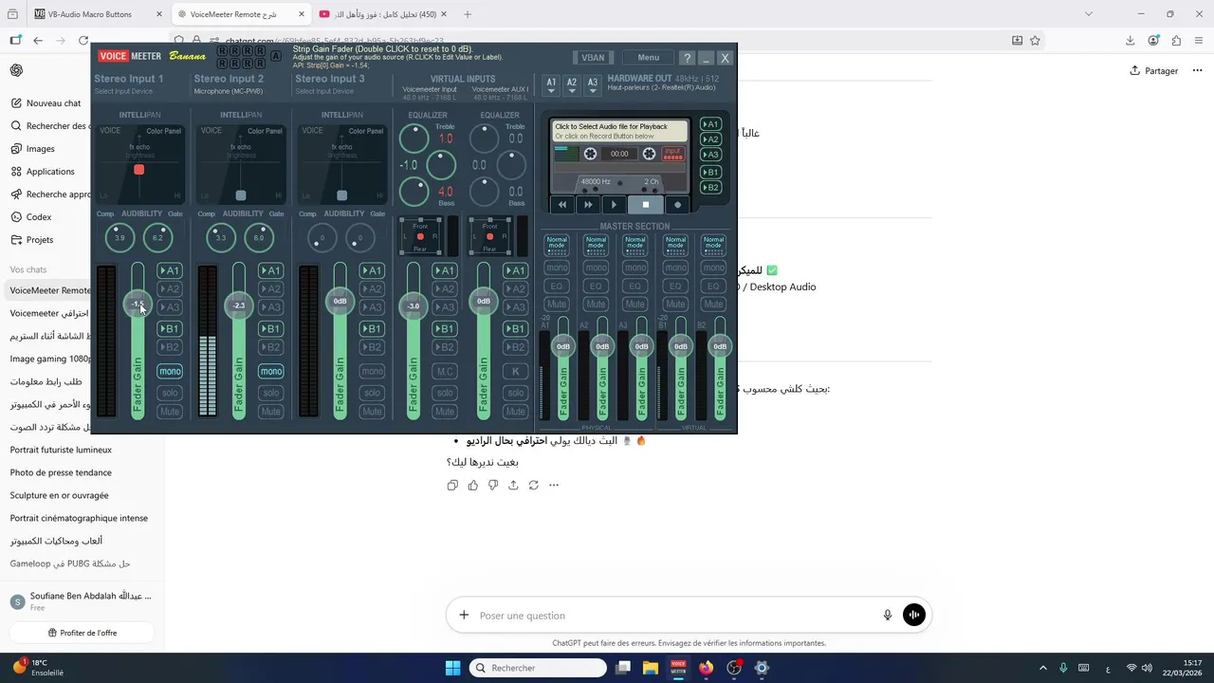
Task: Click the 'Profiter de l'offre' button
Action: [83, 633]
